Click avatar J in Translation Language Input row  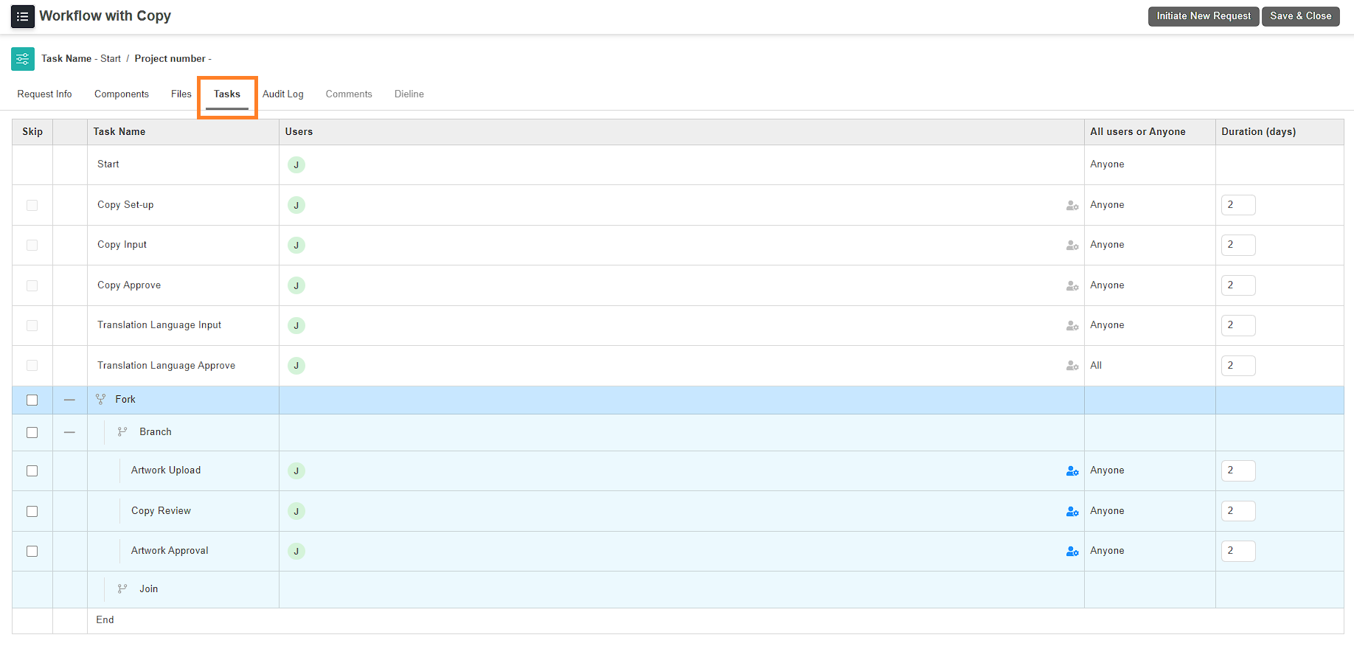click(x=296, y=326)
